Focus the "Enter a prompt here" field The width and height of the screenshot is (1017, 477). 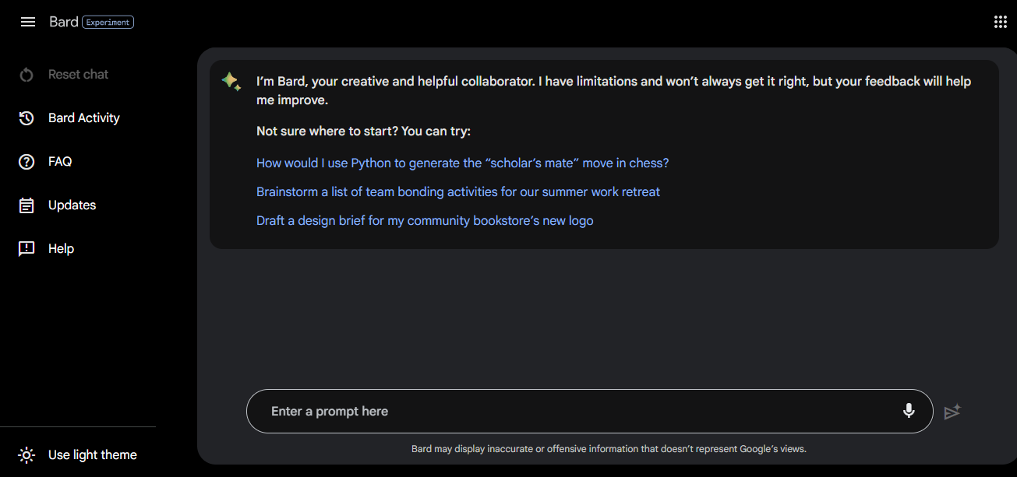coord(577,411)
